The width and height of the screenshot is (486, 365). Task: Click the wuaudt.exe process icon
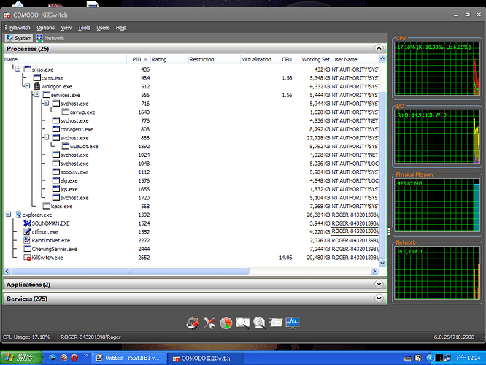point(66,146)
